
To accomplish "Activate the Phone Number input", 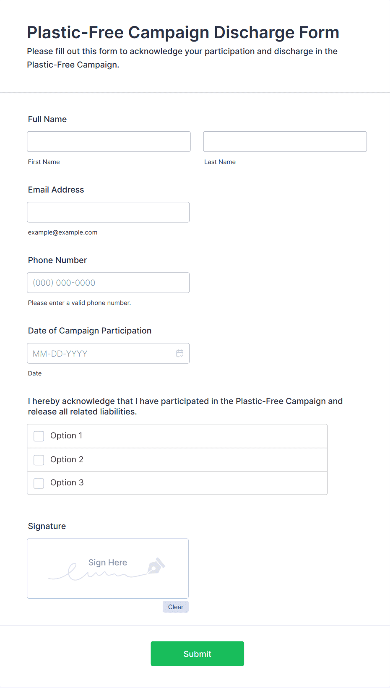I will [x=108, y=283].
